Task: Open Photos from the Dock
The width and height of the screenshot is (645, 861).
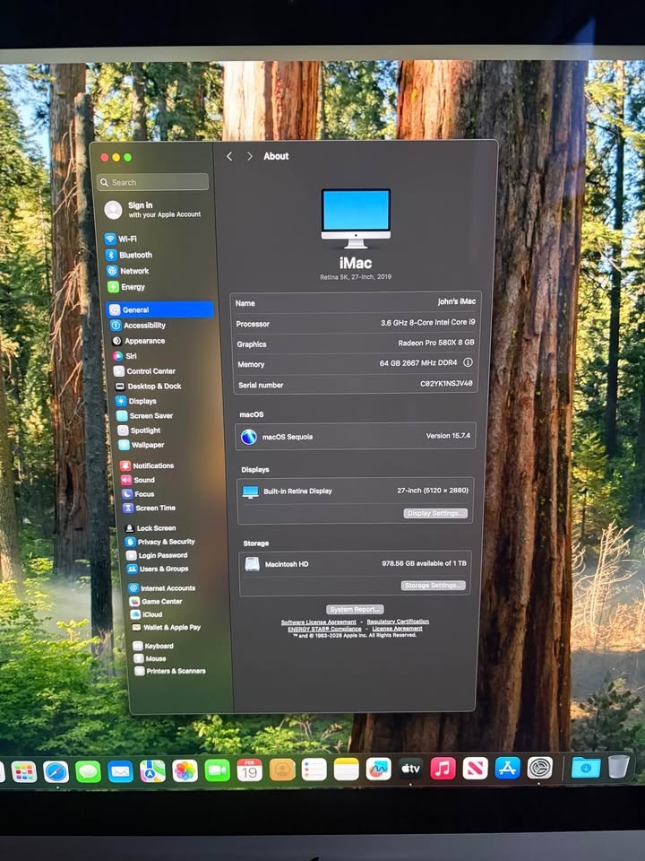Action: [x=185, y=771]
